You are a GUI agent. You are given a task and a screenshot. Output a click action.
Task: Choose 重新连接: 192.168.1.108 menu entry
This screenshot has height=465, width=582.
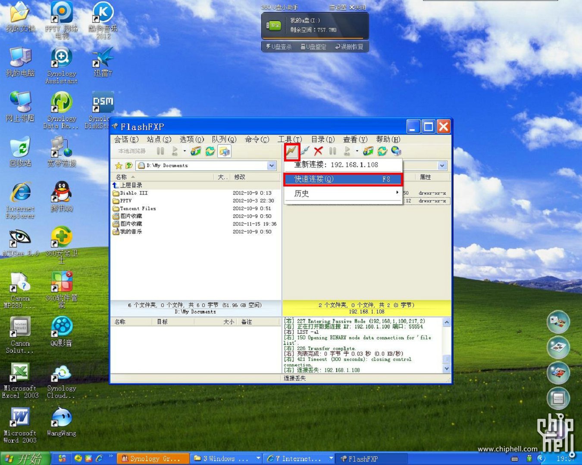[343, 165]
